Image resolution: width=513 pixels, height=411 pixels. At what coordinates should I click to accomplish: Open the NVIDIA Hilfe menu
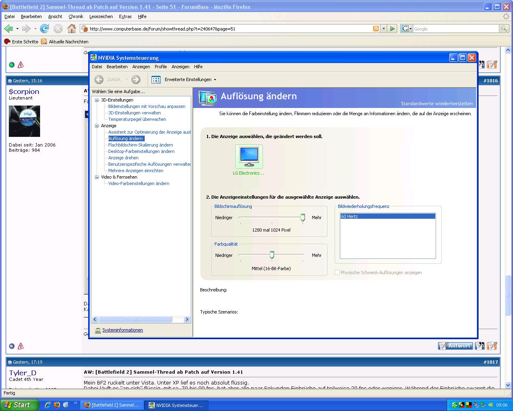point(198,67)
